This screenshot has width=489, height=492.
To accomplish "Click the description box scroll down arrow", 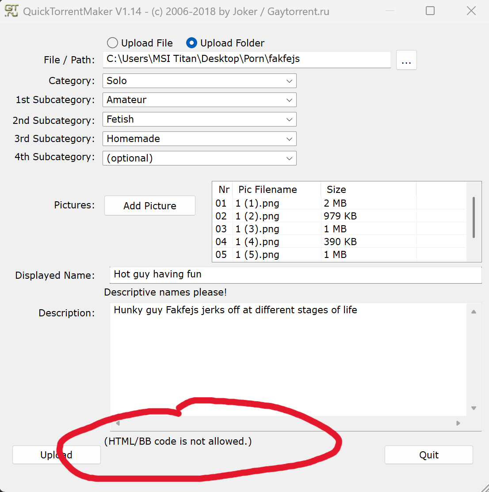I will click(x=474, y=408).
